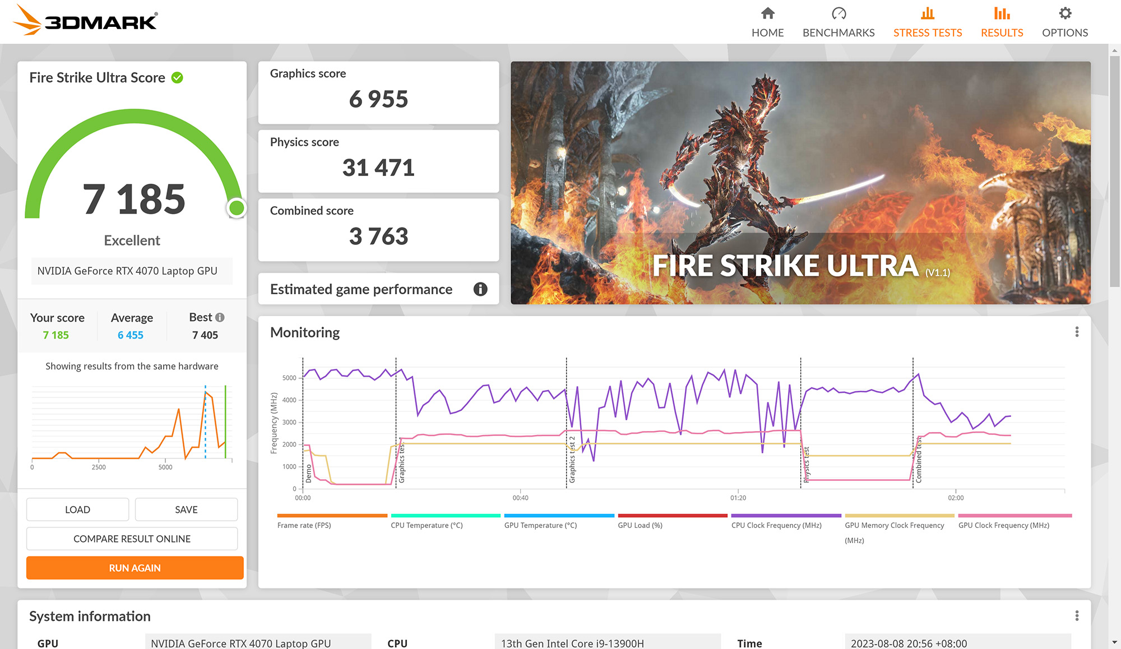1121x649 pixels.
Task: Click the Results bar chart icon
Action: click(1002, 13)
